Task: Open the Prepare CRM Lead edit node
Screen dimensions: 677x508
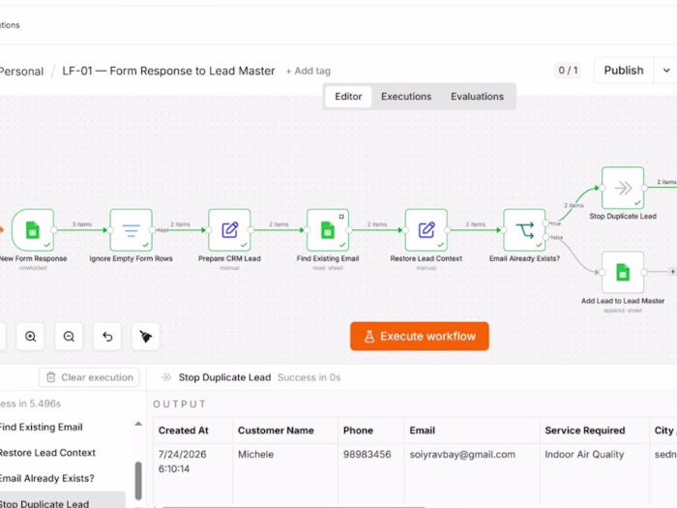Action: [x=229, y=230]
